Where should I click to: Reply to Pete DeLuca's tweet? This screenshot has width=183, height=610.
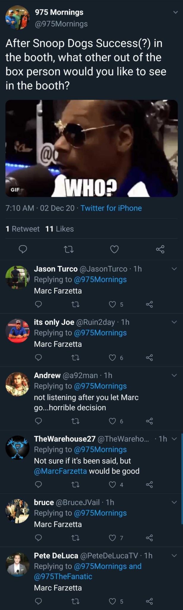coord(38,601)
